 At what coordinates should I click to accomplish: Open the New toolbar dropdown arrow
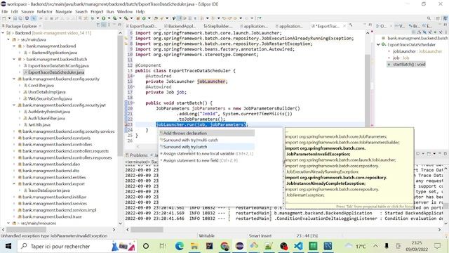9,18
